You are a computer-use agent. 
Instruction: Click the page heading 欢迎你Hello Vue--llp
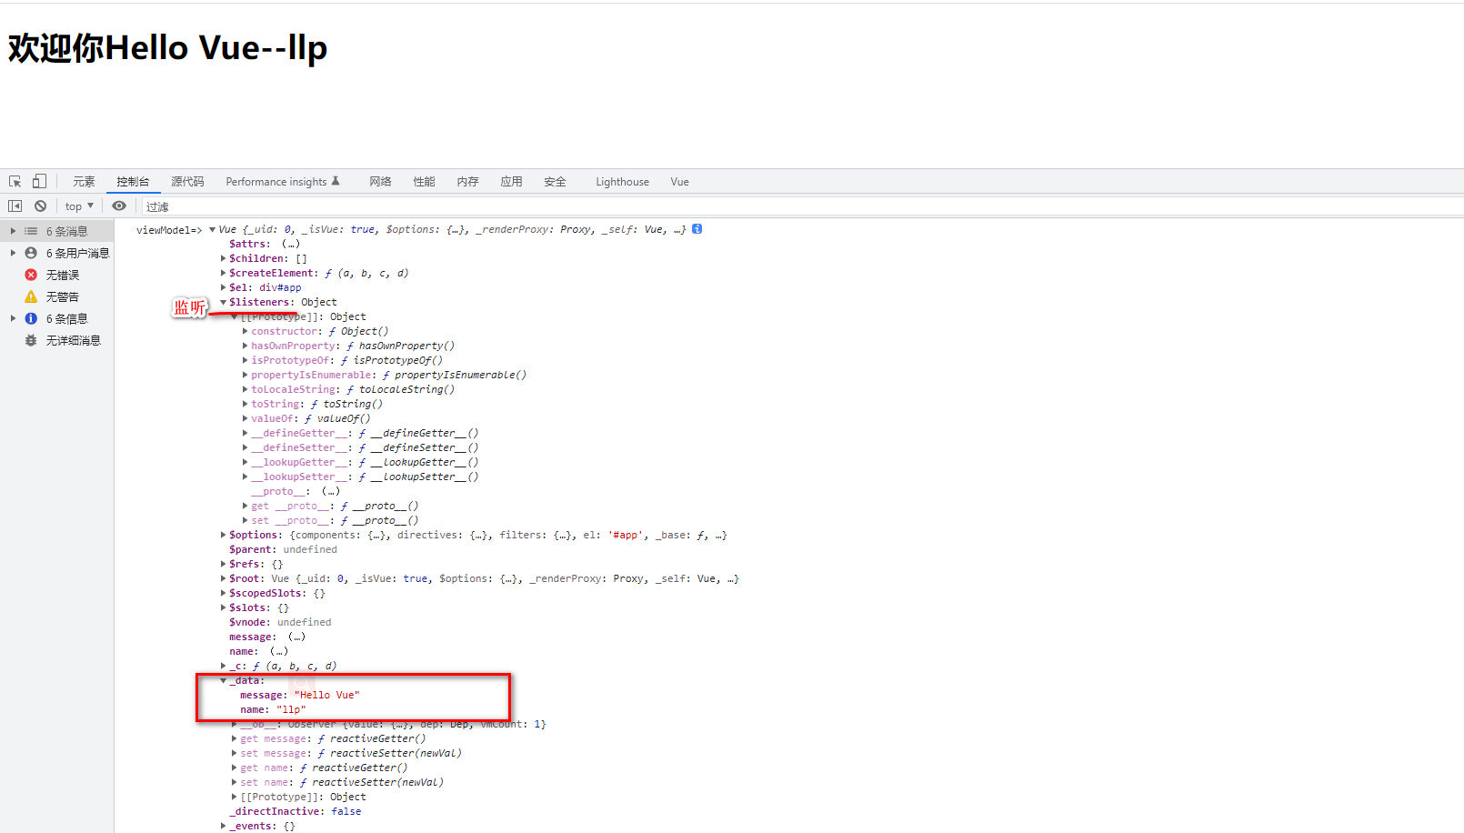(x=168, y=48)
